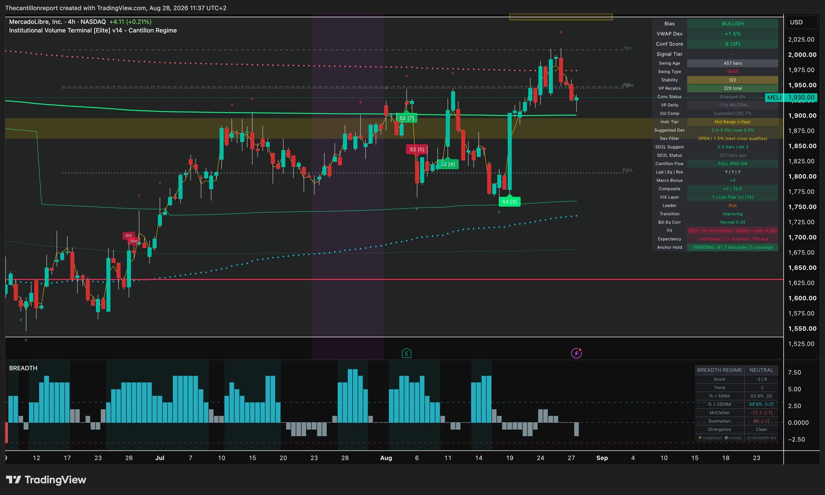Click the Jul label on the time axis
Screen dimensions: 825x495
[x=159, y=458]
